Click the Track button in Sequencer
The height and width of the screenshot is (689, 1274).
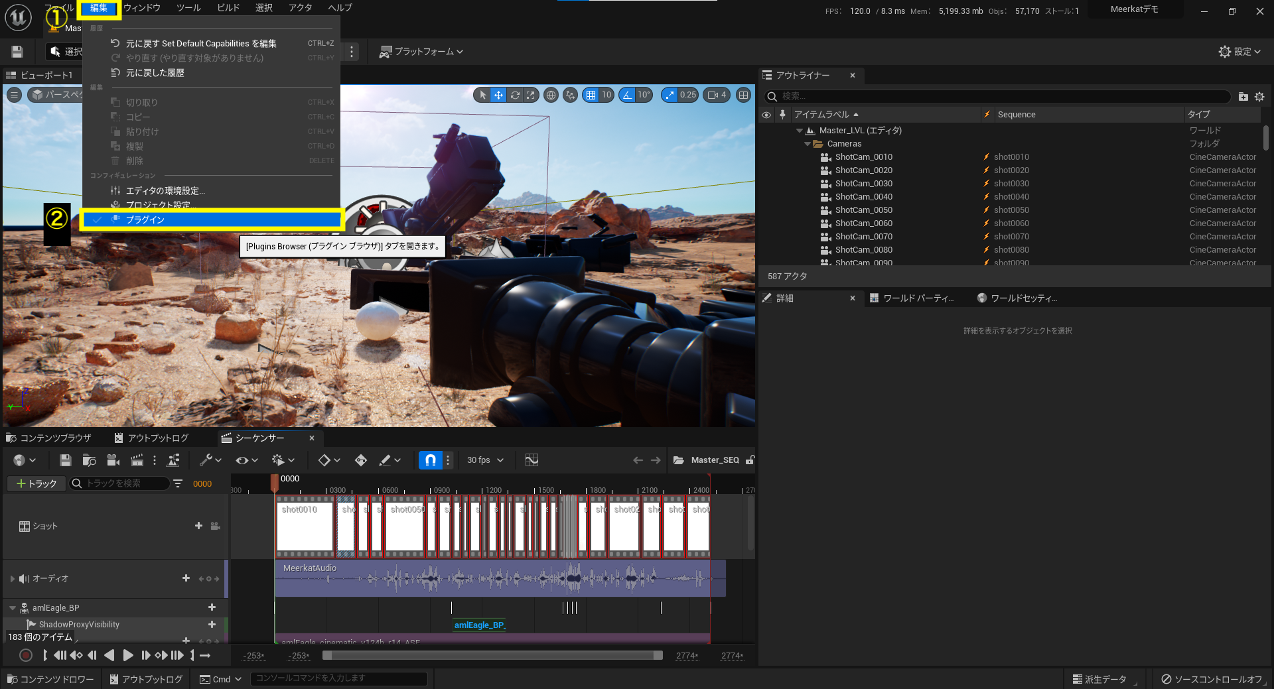pyautogui.click(x=36, y=483)
